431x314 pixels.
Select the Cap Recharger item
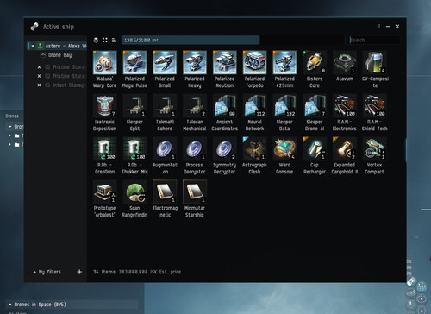(x=315, y=155)
